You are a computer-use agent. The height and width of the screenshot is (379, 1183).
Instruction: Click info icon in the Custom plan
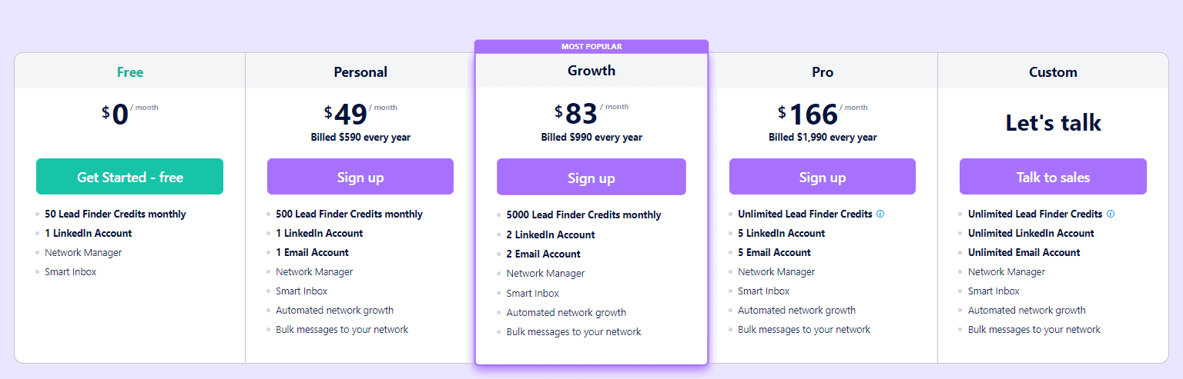(1111, 214)
